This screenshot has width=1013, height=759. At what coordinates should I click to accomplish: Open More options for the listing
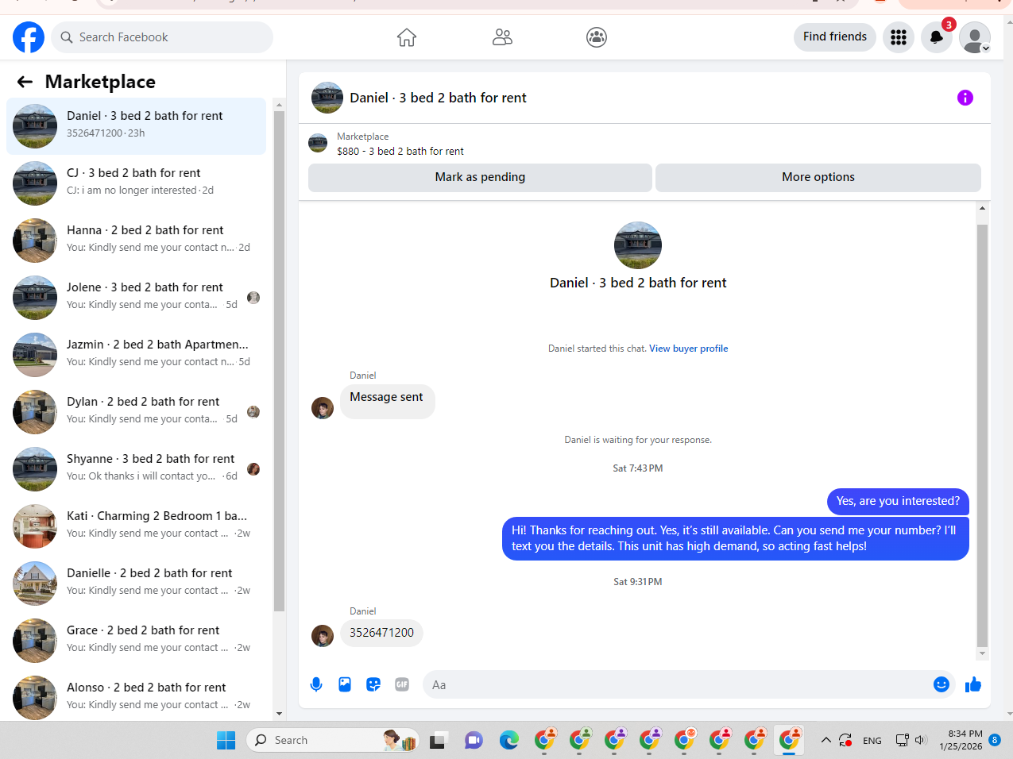tap(818, 177)
